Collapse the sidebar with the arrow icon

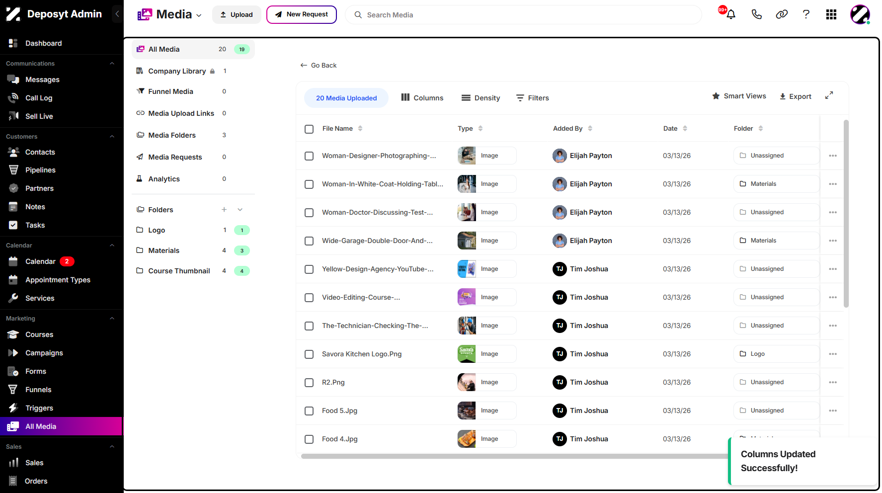117,14
